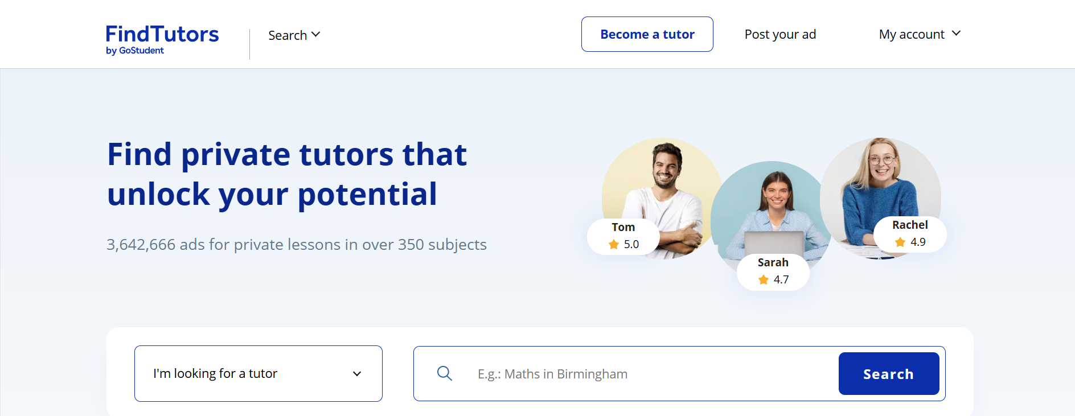Click the chevron arrow next to Search menu

point(316,35)
